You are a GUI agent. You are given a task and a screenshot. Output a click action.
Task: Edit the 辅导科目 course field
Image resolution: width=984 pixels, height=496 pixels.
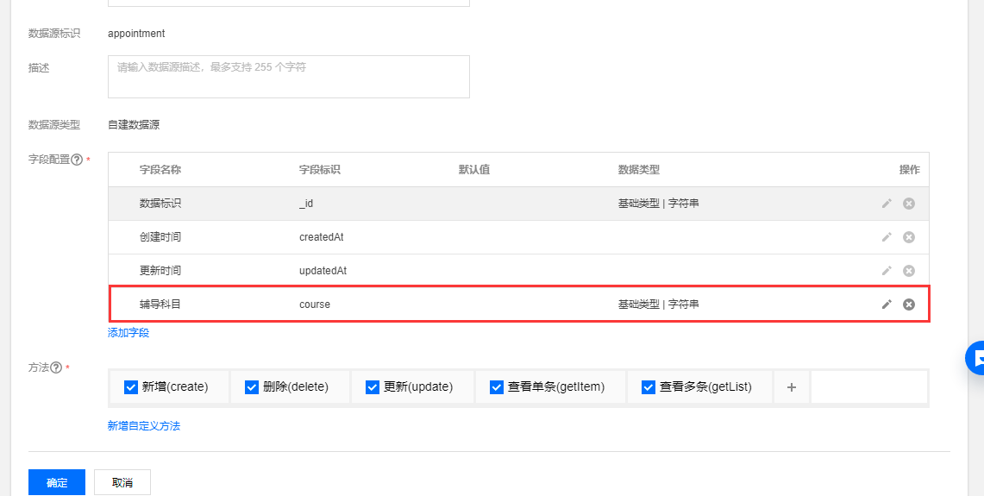point(886,305)
